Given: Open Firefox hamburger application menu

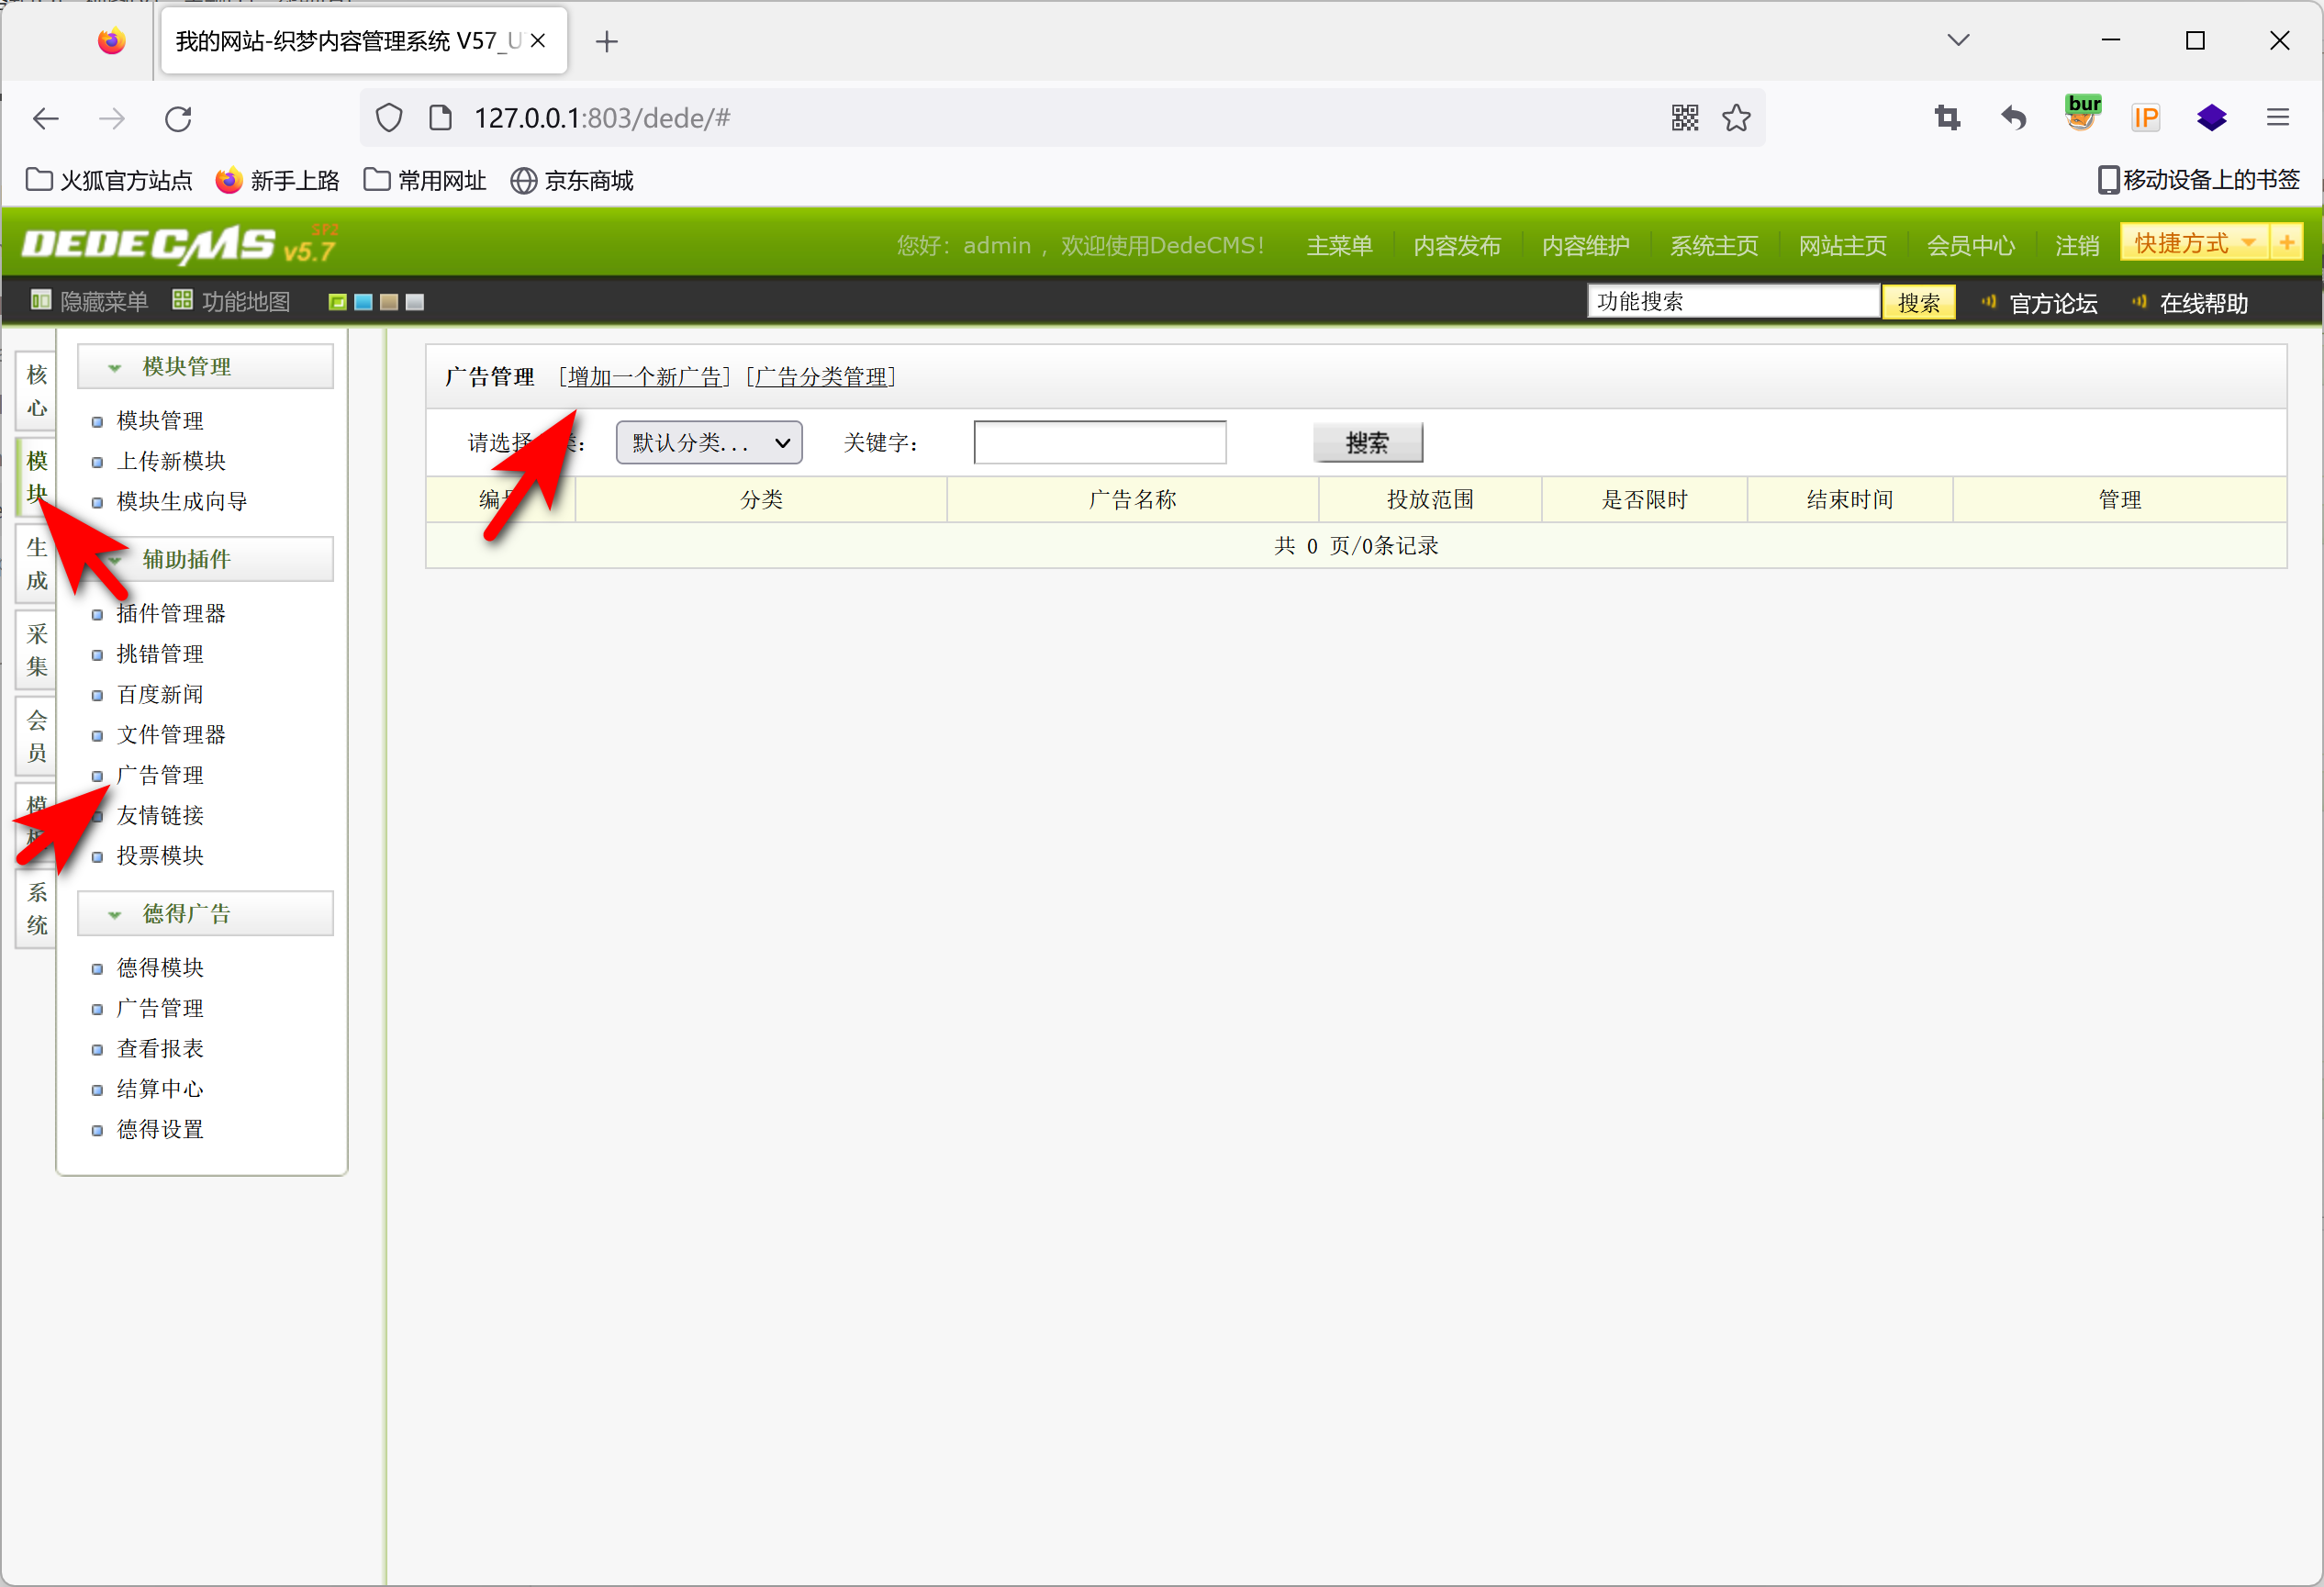Looking at the screenshot, I should [x=2277, y=118].
